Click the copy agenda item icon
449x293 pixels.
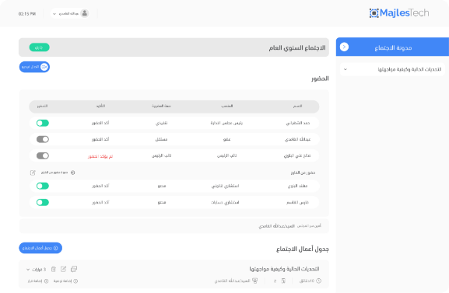(74, 269)
